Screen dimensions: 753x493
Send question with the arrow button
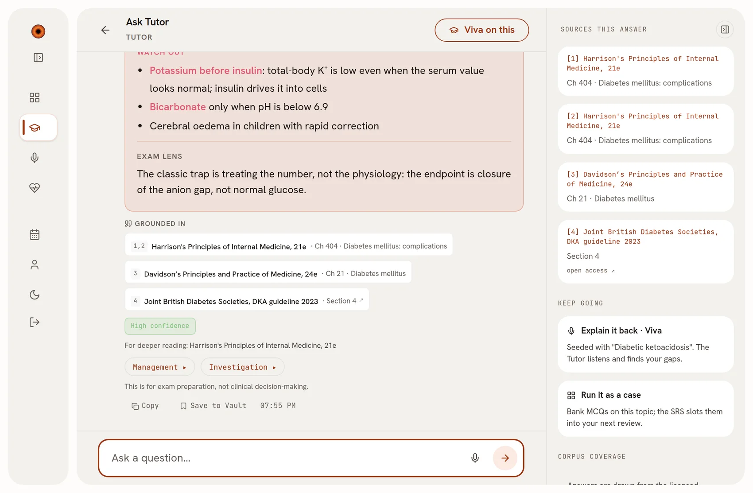pos(505,458)
